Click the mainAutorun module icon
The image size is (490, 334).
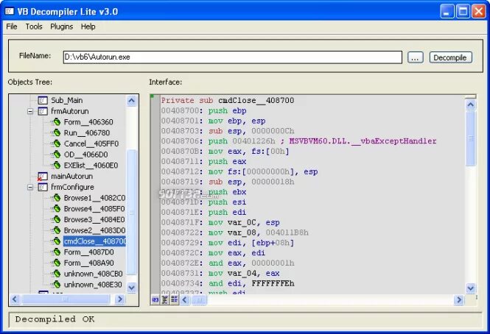pyautogui.click(x=43, y=177)
